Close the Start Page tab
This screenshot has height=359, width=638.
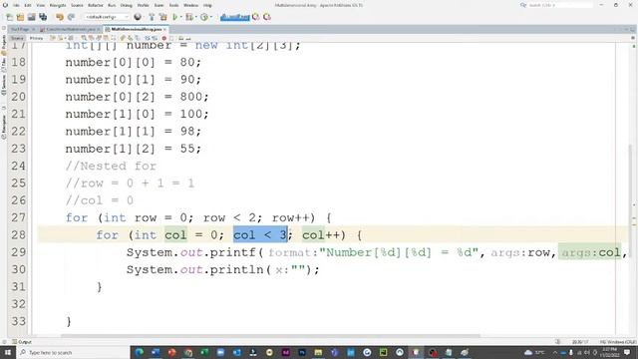coord(33,29)
